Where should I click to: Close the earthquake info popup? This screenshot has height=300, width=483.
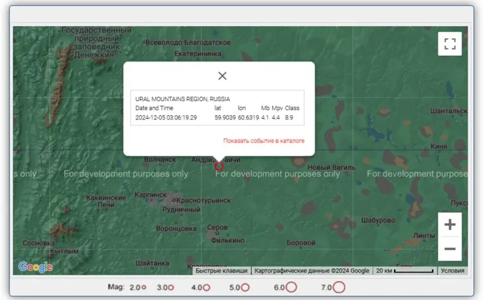(x=222, y=76)
